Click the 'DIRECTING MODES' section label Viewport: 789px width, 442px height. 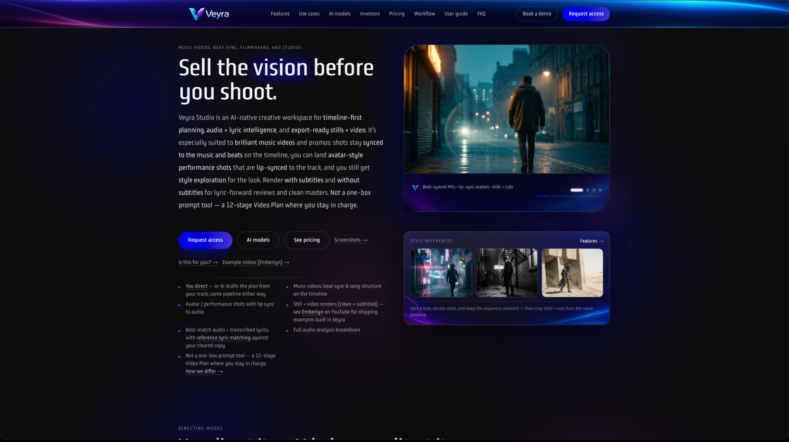pyautogui.click(x=201, y=429)
